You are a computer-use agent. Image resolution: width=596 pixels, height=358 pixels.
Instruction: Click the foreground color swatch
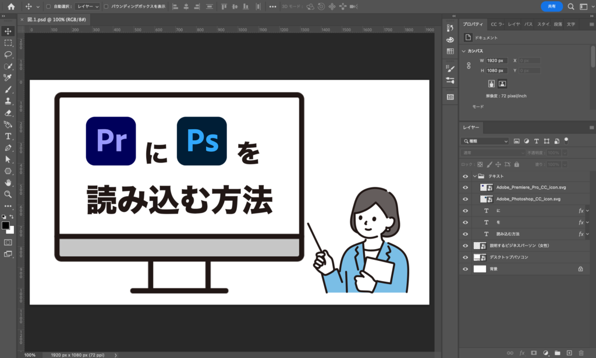5,225
